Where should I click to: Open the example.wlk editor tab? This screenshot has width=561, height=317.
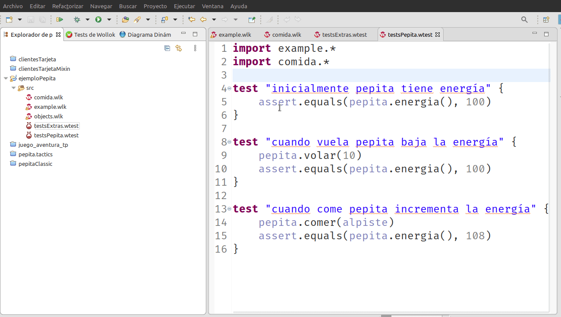pyautogui.click(x=231, y=35)
